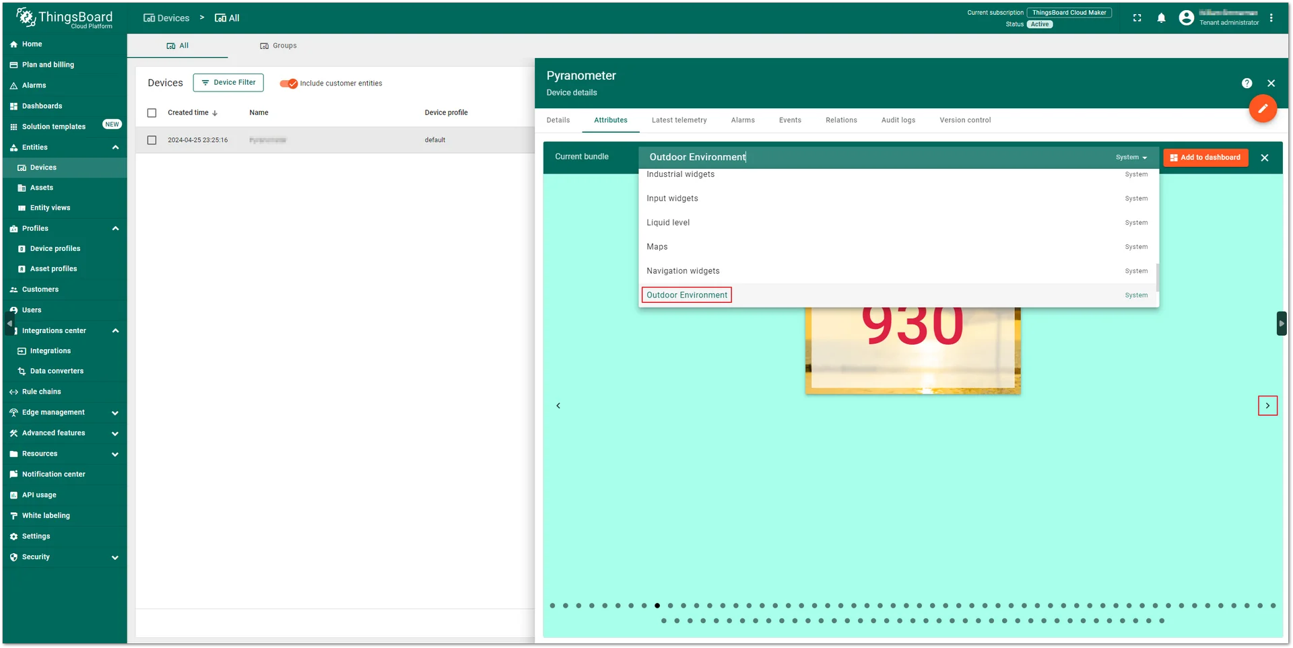Viewport: 1293px width, 648px height.
Task: Click the bundle dropdown list scrollbar
Action: pyautogui.click(x=1158, y=277)
